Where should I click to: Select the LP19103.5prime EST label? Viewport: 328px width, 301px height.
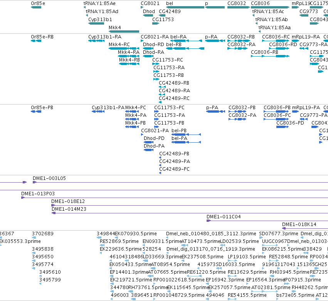247,257
